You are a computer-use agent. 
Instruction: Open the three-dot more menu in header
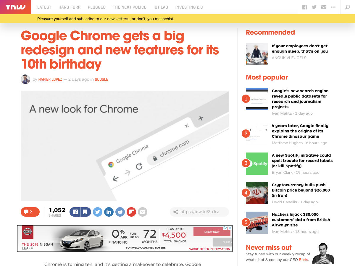(x=333, y=7)
